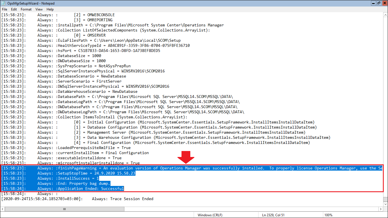Click the ':DatabasePath' line
The height and width of the screenshot is (218, 388).
coord(117,97)
